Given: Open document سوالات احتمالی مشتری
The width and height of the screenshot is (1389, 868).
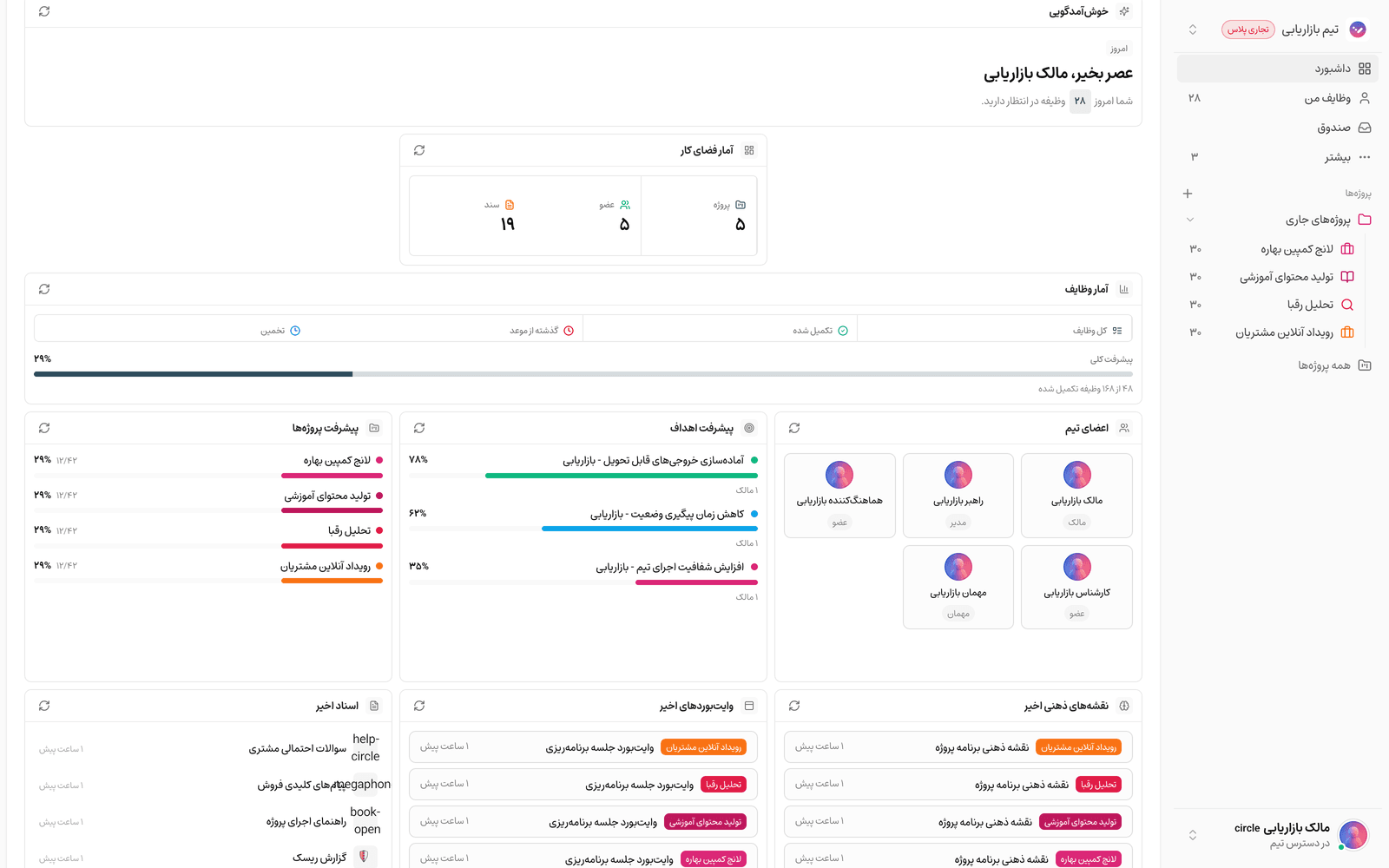Looking at the screenshot, I should coord(208,748).
